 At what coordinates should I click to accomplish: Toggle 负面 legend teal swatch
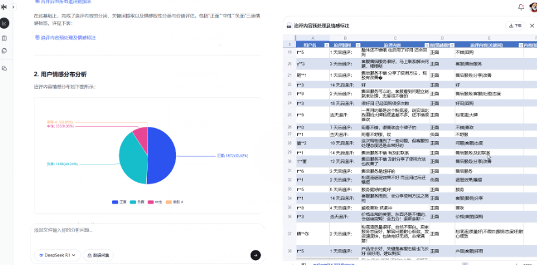pyautogui.click(x=133, y=202)
